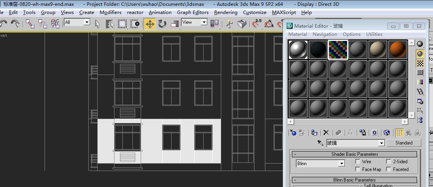Enable the Face Map checkbox
433x187 pixels.
(x=358, y=169)
